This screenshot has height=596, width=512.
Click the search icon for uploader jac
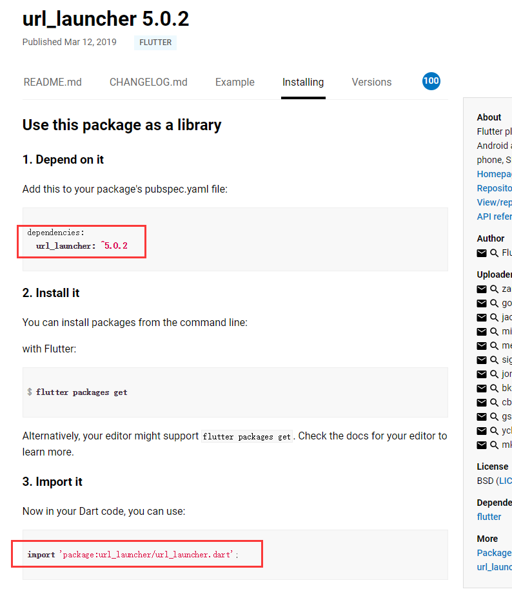point(494,317)
